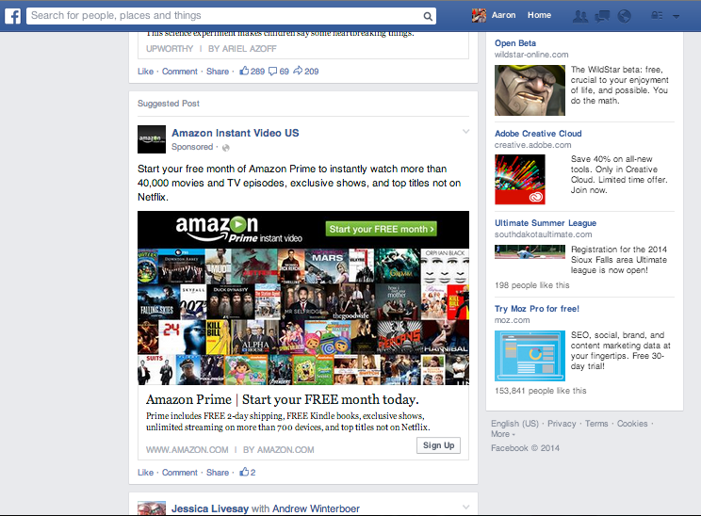Open the Cookies footer link

pos(632,424)
